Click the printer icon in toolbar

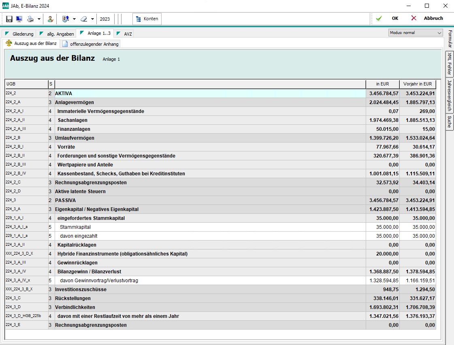click(x=30, y=19)
